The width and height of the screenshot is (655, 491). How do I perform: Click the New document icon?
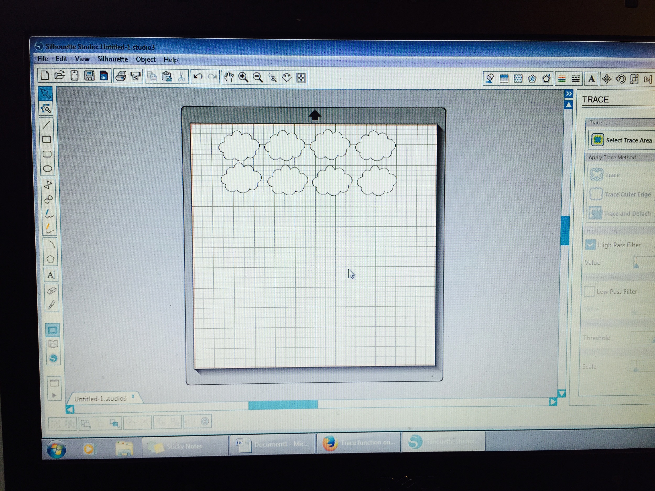click(45, 75)
